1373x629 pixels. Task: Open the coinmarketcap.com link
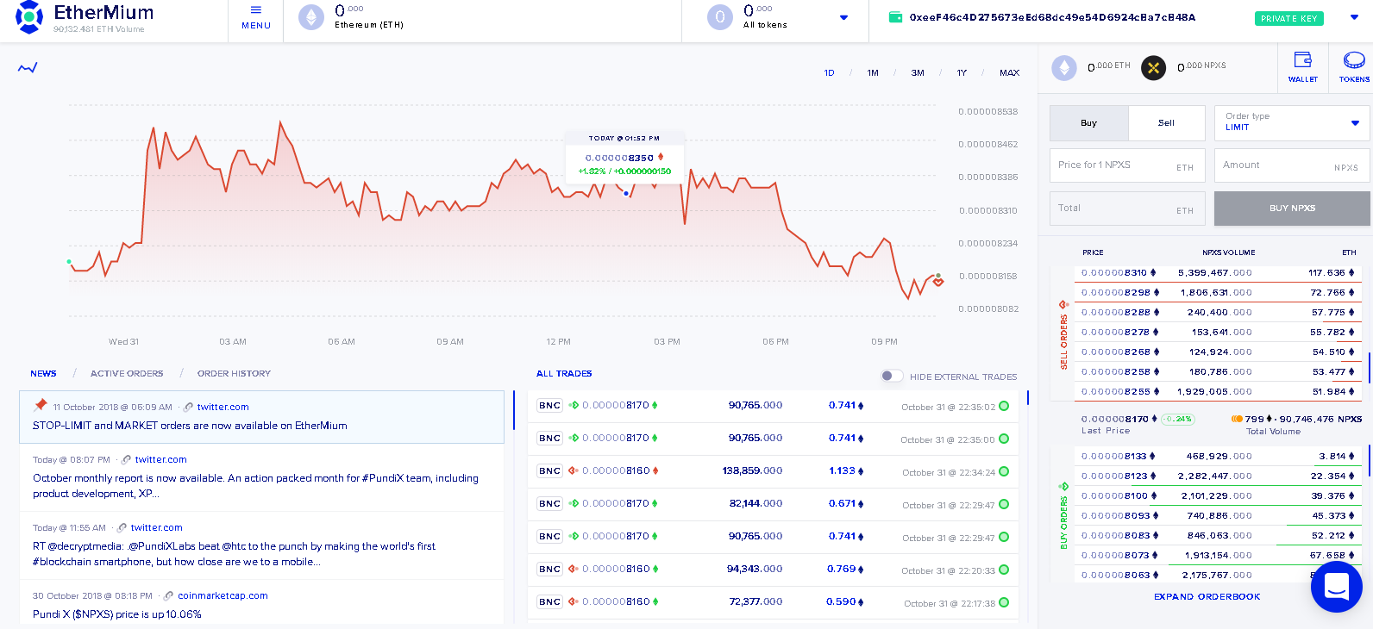[x=223, y=595]
